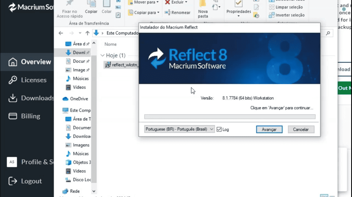The width and height of the screenshot is (352, 197).
Task: Collapse the Hoje (1) group
Action: [x=103, y=56]
